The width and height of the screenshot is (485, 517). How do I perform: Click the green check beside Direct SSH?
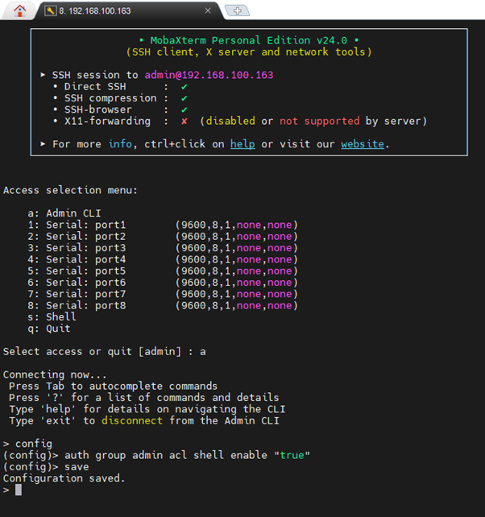(184, 86)
